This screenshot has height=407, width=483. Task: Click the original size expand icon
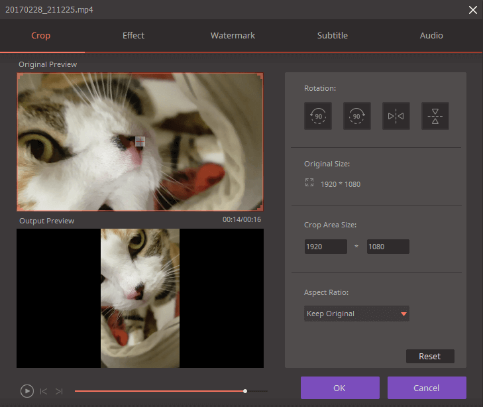309,182
